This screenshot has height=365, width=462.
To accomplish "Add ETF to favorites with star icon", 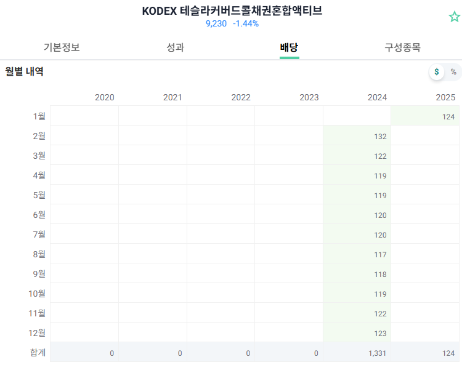I will 455,17.
